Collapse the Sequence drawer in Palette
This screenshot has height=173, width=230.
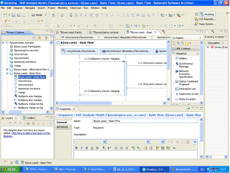[182, 54]
